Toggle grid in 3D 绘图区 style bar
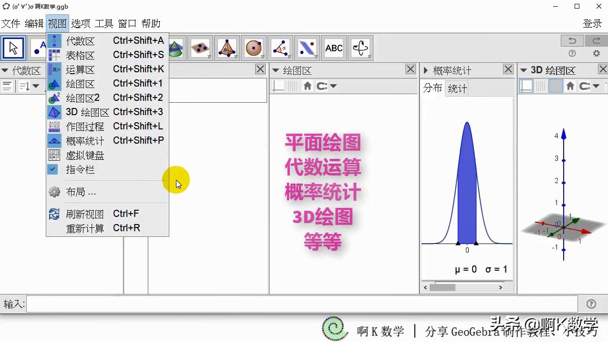Image resolution: width=608 pixels, height=342 pixels. point(541,86)
